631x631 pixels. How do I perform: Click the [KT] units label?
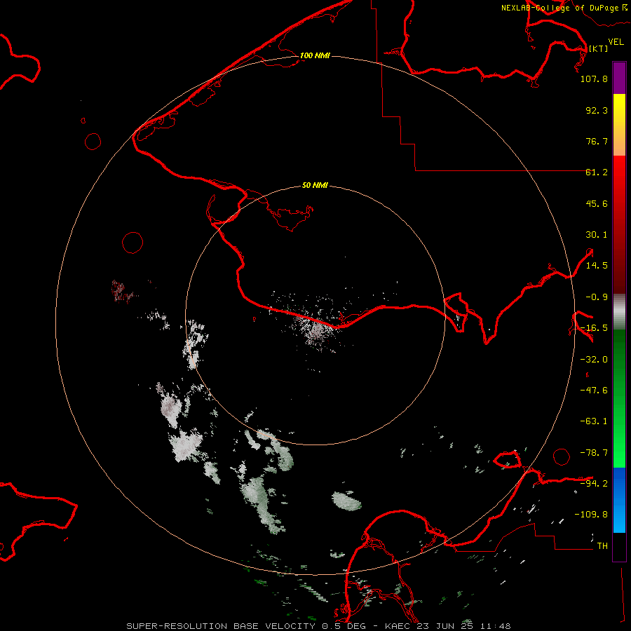tap(598, 48)
